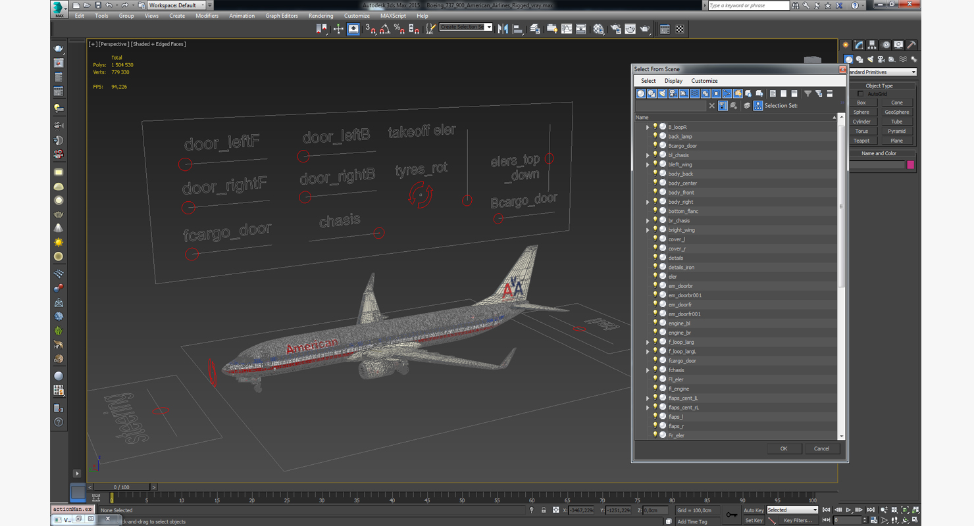Click the Pyramid object type button
Viewport: 974px width, 526px height.
tap(896, 131)
